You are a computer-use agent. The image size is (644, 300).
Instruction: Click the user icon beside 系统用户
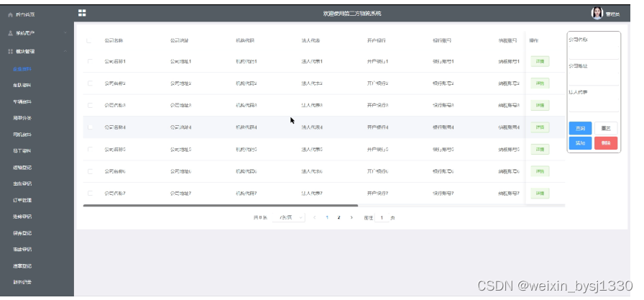coord(11,33)
